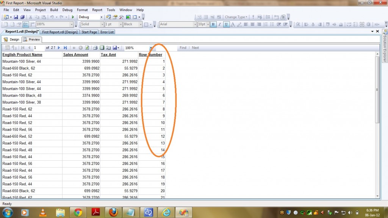Click the Start Debugging play icon
Viewport: 388px width, 218px height.
pyautogui.click(x=73, y=17)
